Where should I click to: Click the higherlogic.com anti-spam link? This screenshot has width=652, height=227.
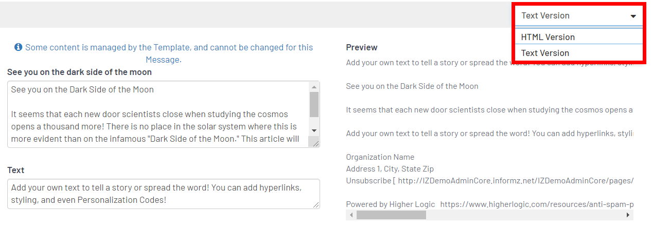tap(535, 204)
